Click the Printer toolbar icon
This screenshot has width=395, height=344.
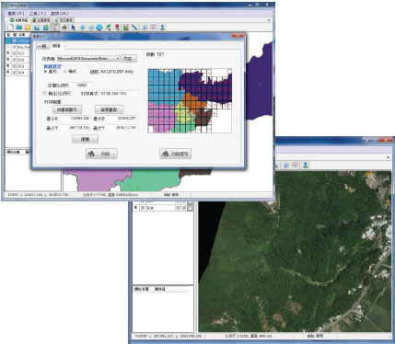click(64, 28)
